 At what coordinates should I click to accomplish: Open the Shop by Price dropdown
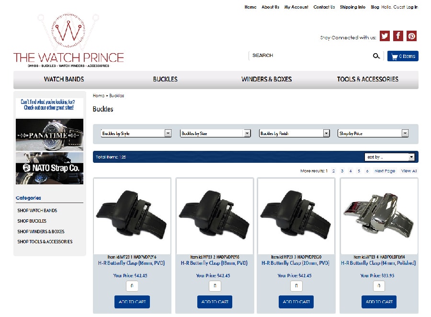tap(373, 133)
